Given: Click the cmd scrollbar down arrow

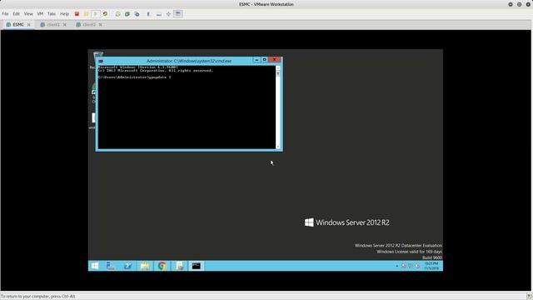Looking at the screenshot, I should click(277, 147).
